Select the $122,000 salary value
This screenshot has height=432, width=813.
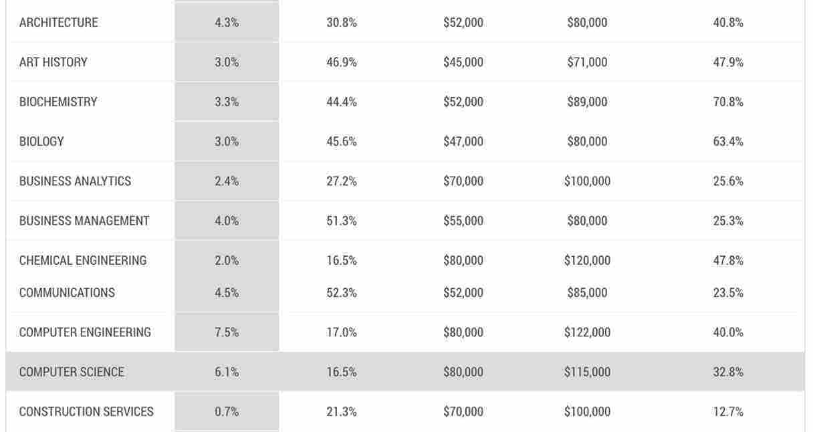click(587, 332)
